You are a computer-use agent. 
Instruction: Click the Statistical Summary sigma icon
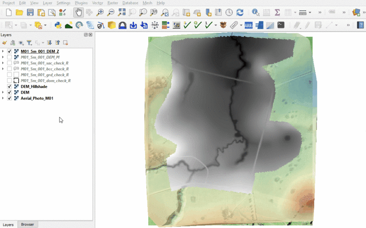[x=277, y=12]
